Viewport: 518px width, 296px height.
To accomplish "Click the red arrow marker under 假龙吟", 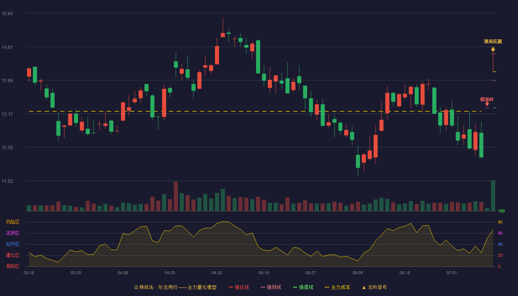I will pos(487,104).
